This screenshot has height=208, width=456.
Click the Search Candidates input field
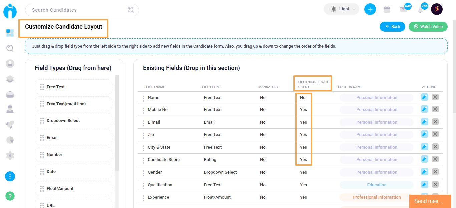coord(82,10)
